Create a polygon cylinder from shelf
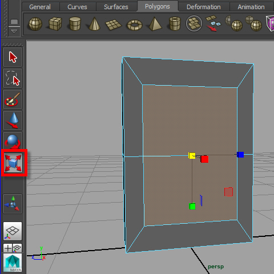This screenshot has height=274, width=274. tap(75, 24)
